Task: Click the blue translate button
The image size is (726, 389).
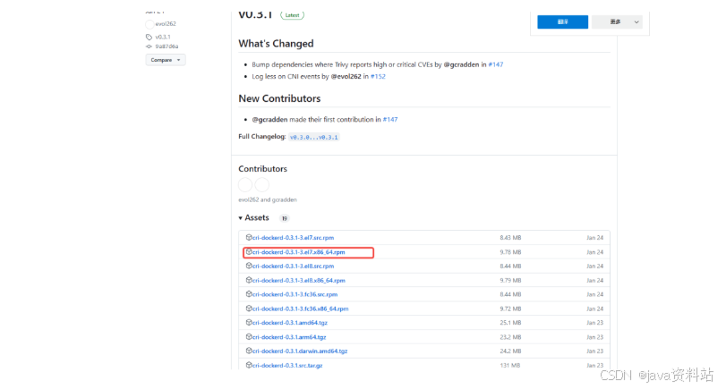Action: click(562, 21)
